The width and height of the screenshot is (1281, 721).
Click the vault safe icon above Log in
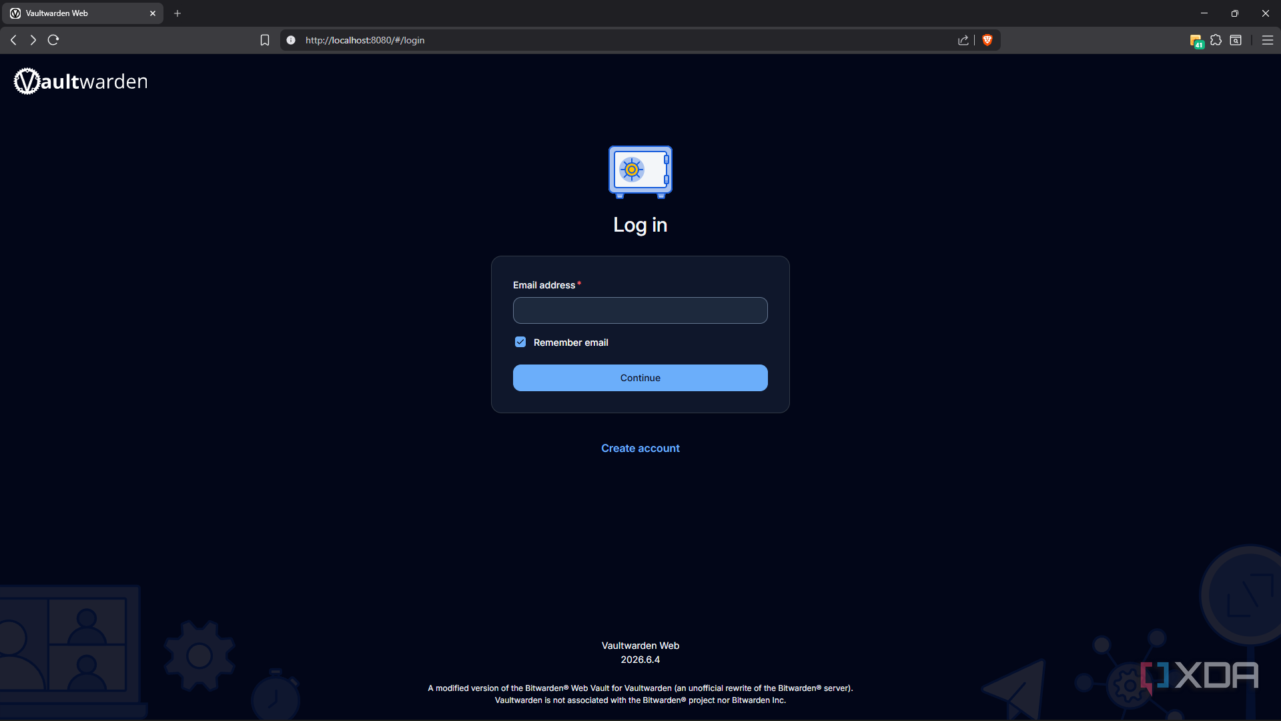pos(640,172)
